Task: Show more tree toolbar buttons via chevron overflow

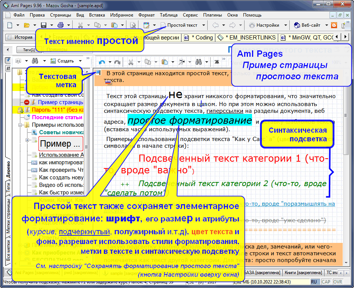Action: click(x=88, y=58)
